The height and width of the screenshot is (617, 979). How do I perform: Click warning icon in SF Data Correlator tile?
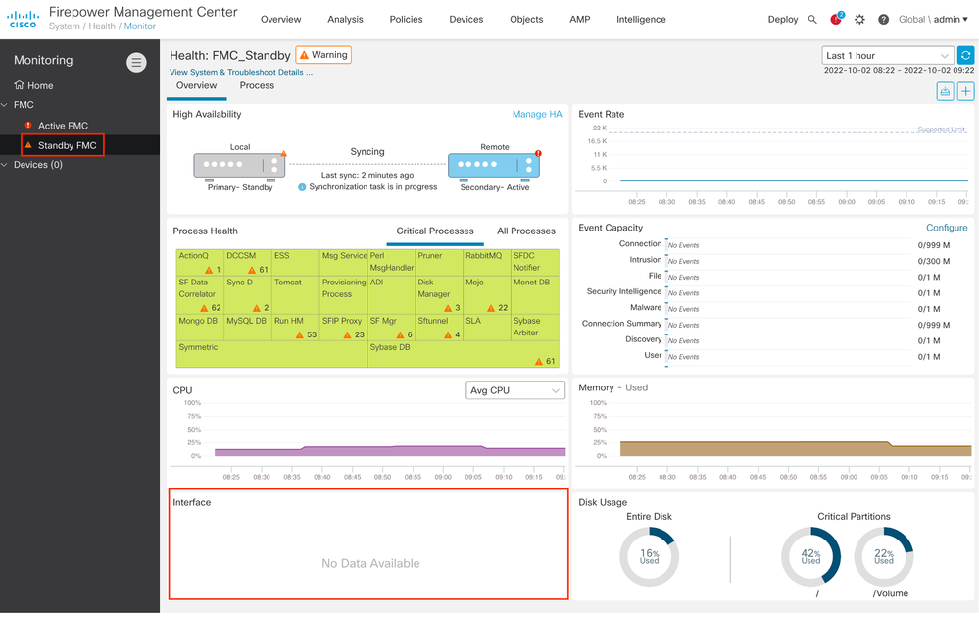[204, 308]
